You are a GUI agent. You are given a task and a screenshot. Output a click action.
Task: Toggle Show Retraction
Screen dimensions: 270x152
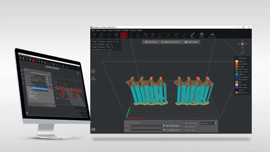click(184, 126)
